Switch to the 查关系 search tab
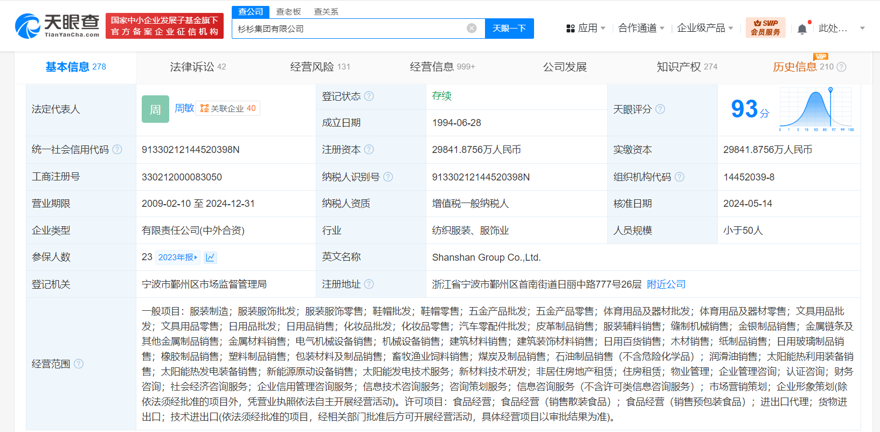The width and height of the screenshot is (880, 432). [x=326, y=12]
